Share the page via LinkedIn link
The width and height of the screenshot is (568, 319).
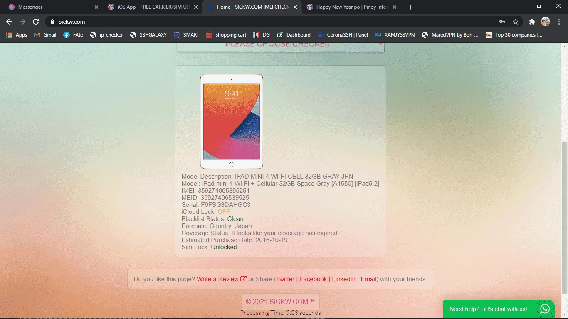[x=343, y=279]
